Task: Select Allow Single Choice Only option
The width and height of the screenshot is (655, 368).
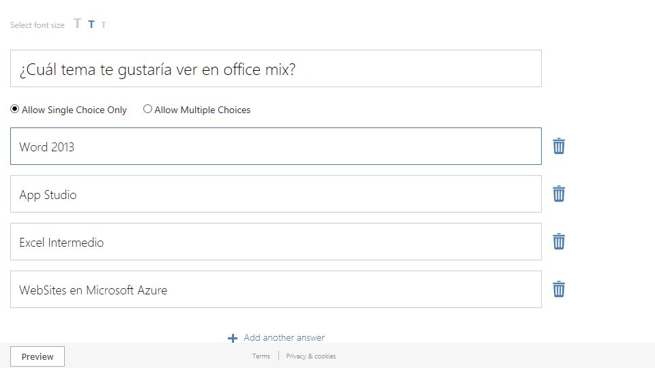Action: [x=14, y=109]
